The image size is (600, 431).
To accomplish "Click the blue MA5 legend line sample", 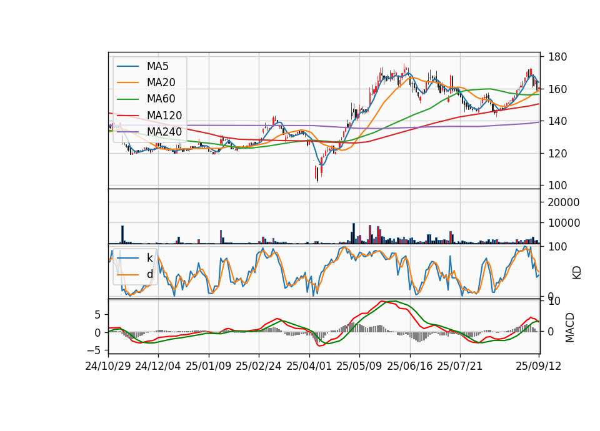I will coord(127,66).
